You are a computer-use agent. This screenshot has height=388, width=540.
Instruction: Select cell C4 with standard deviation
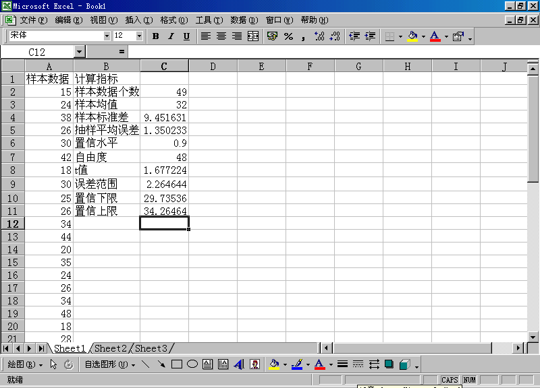[164, 117]
